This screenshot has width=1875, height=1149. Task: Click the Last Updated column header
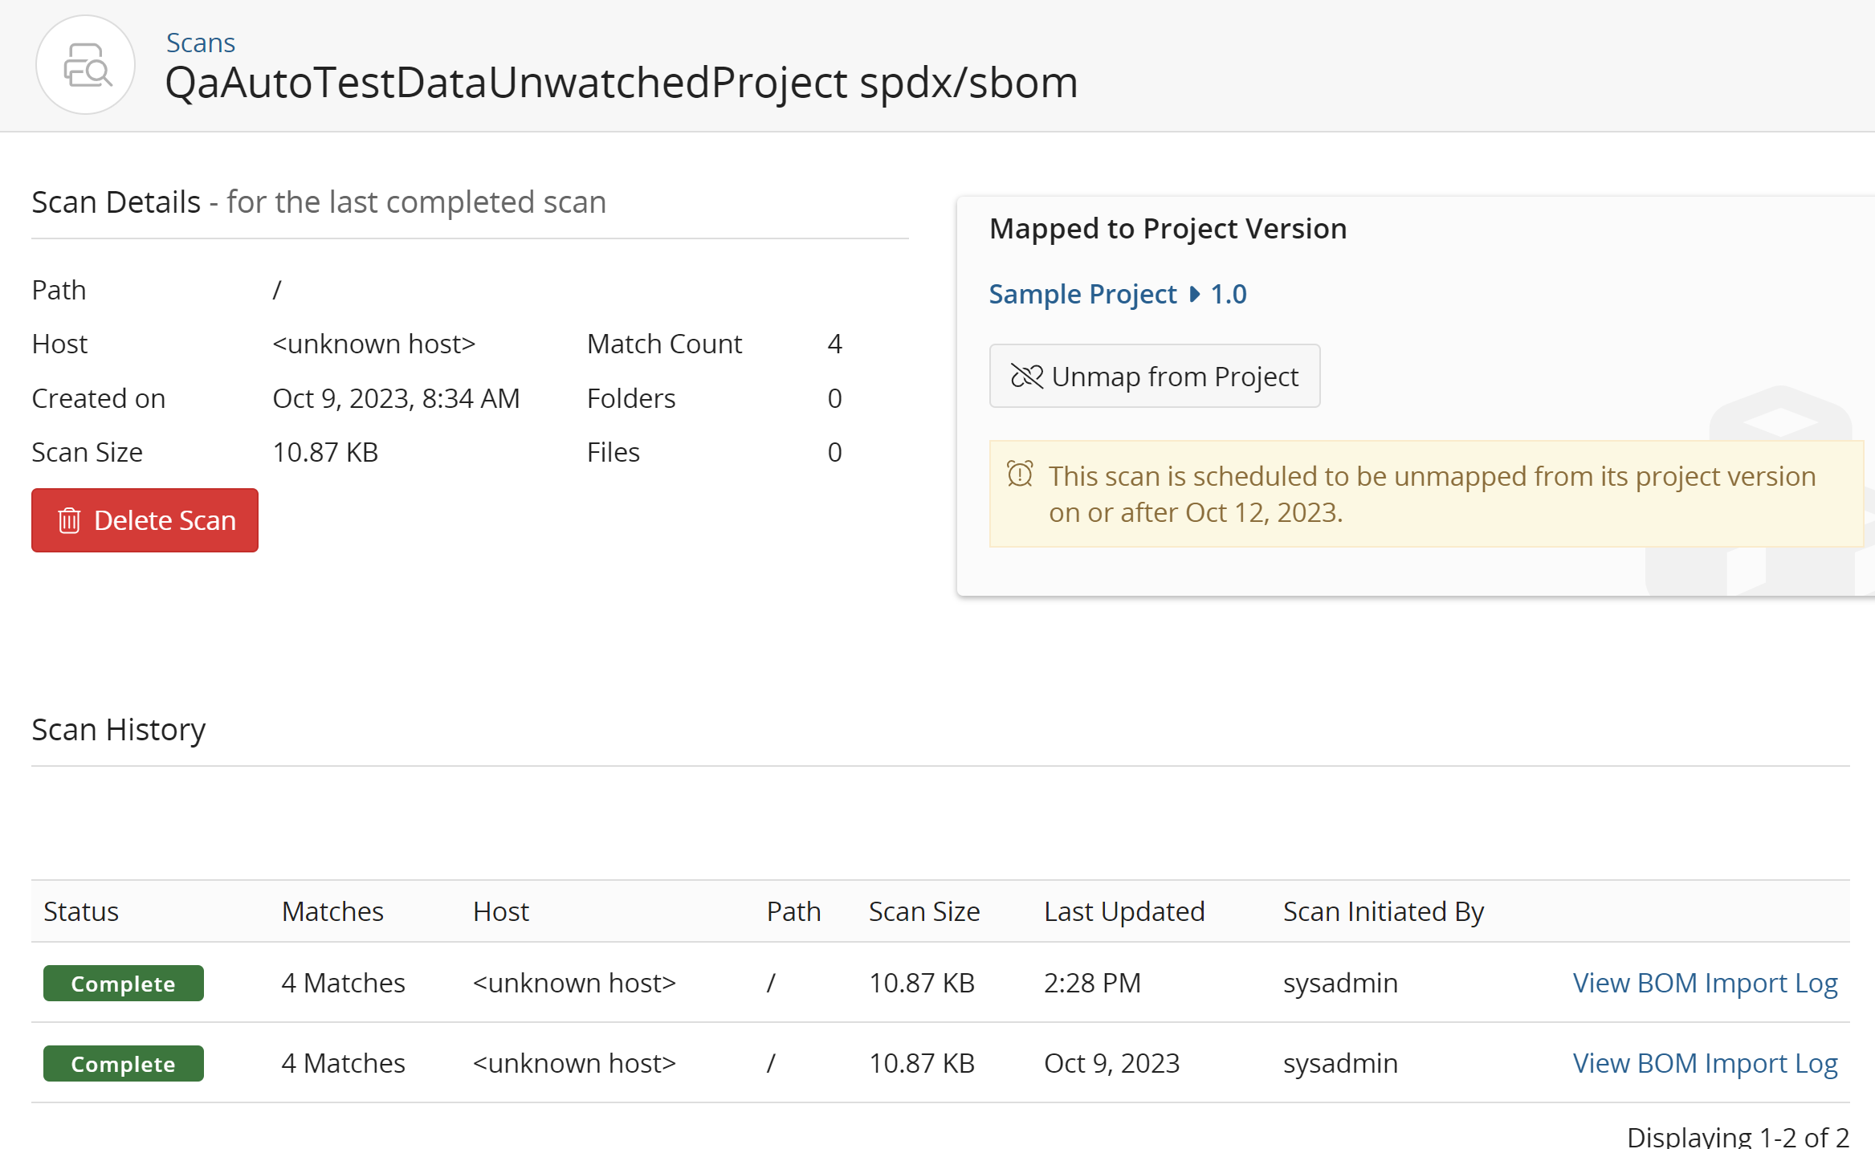[x=1124, y=911]
